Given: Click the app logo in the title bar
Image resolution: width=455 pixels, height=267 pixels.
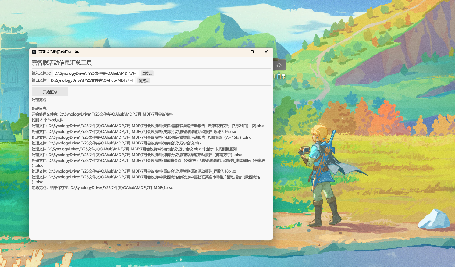Looking at the screenshot, I should click(34, 52).
